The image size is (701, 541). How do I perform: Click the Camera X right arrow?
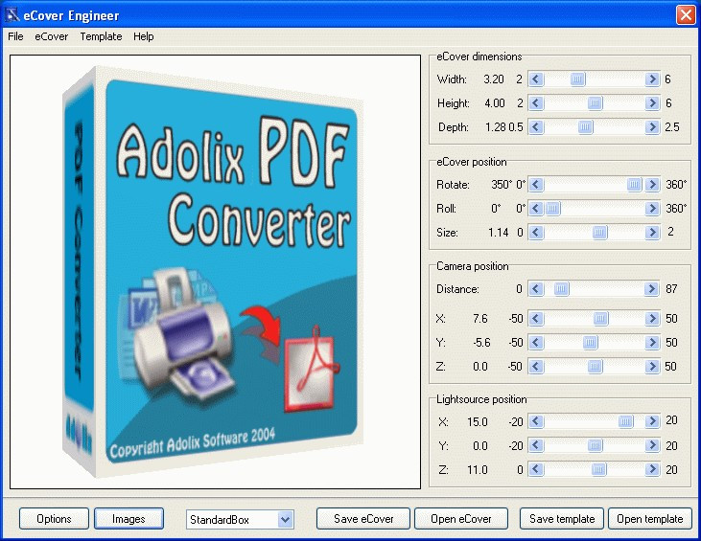(x=652, y=319)
